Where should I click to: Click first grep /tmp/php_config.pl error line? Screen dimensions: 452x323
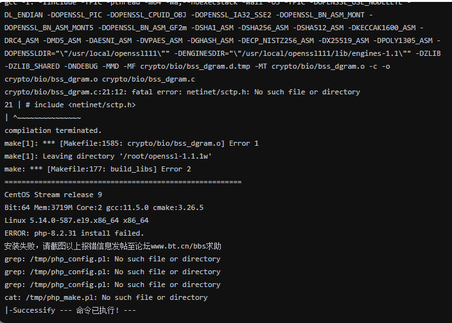click(112, 259)
